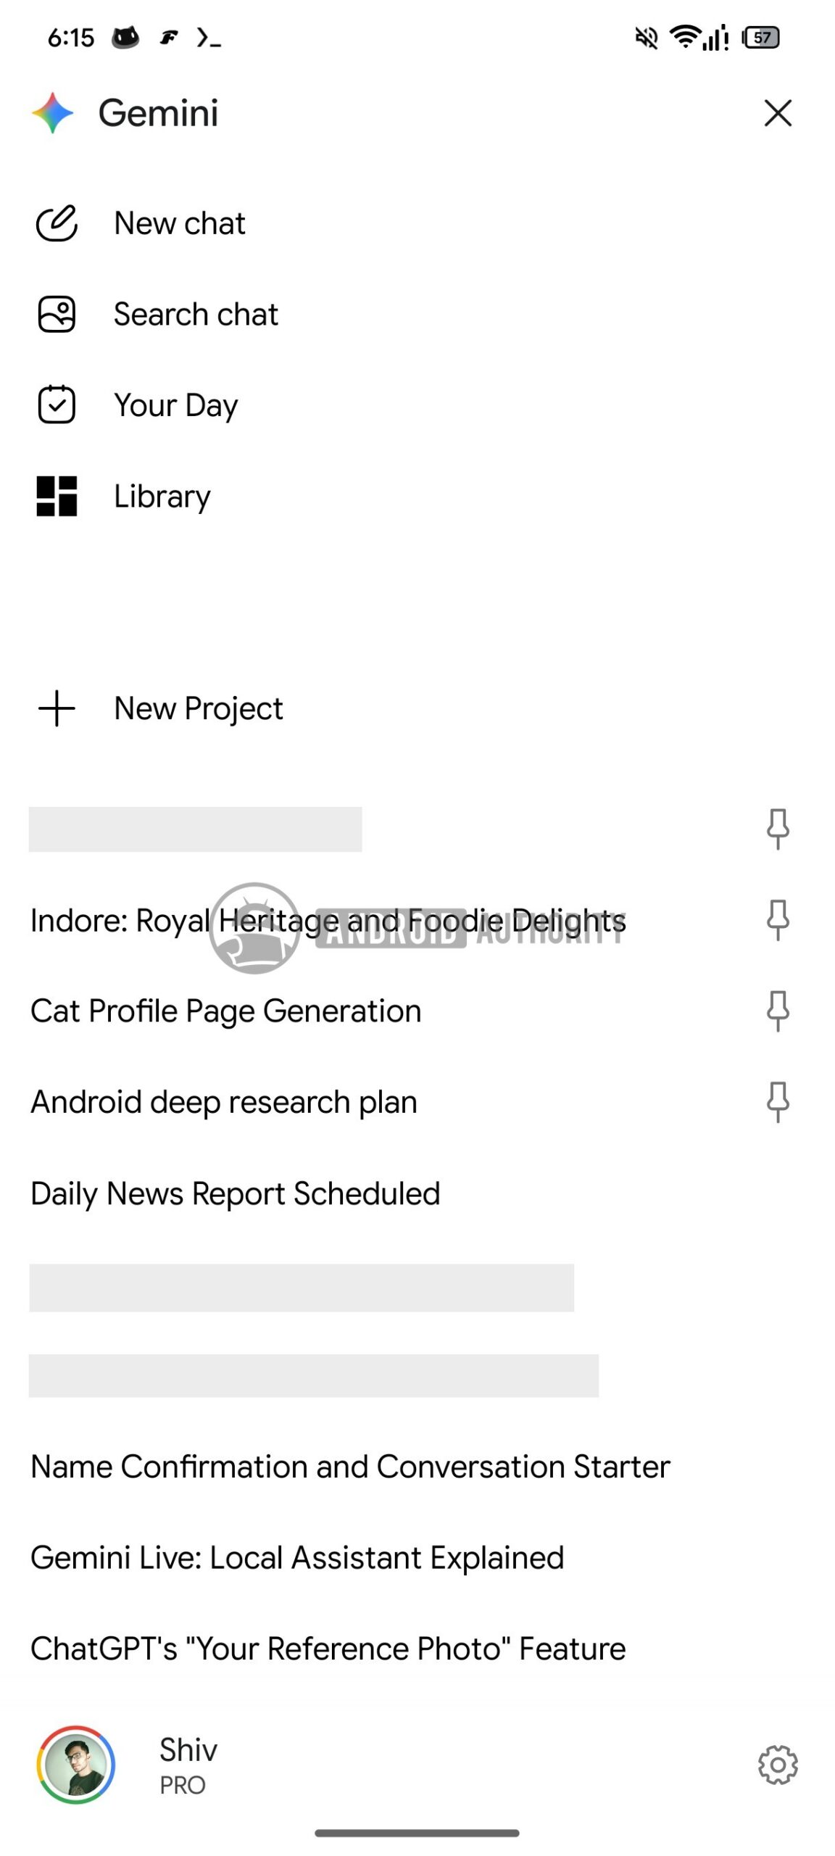Unpin the Indore Royal Heritage chat
This screenshot has width=835, height=1856.
pyautogui.click(x=777, y=920)
